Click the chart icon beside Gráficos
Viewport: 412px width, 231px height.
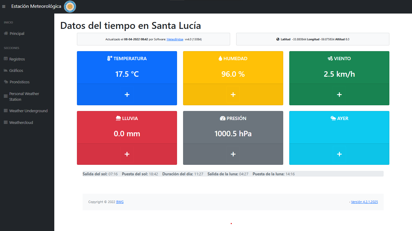6,70
